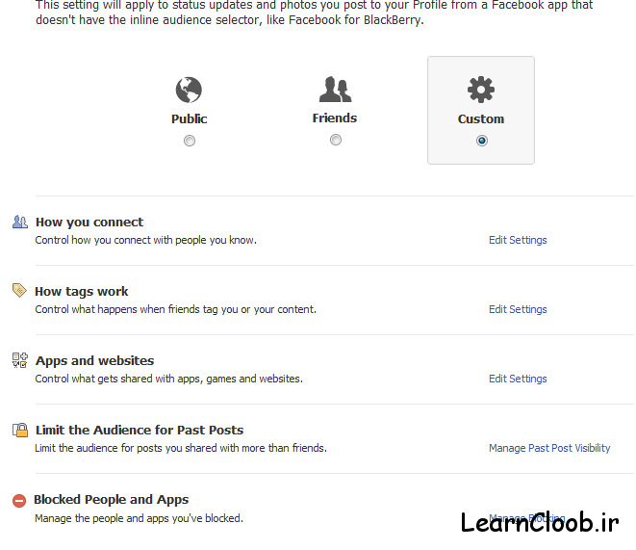636x550 pixels.
Task: Click the red blocked circle icon
Action: (19, 501)
